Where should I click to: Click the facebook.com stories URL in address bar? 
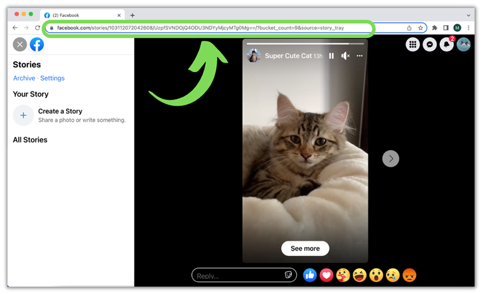click(x=200, y=28)
